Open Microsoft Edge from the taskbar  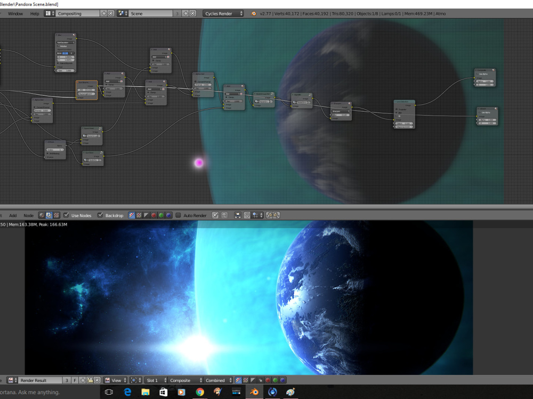tap(127, 392)
